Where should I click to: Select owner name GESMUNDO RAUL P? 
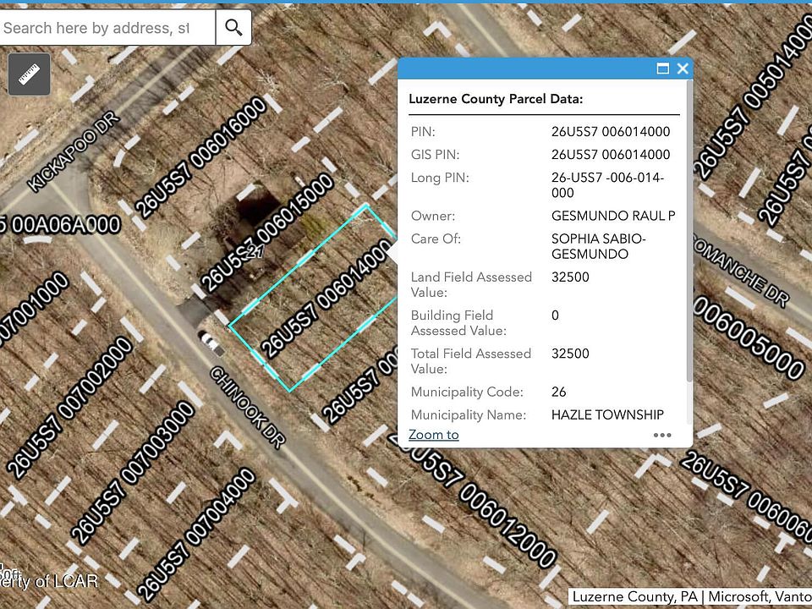pyautogui.click(x=613, y=216)
